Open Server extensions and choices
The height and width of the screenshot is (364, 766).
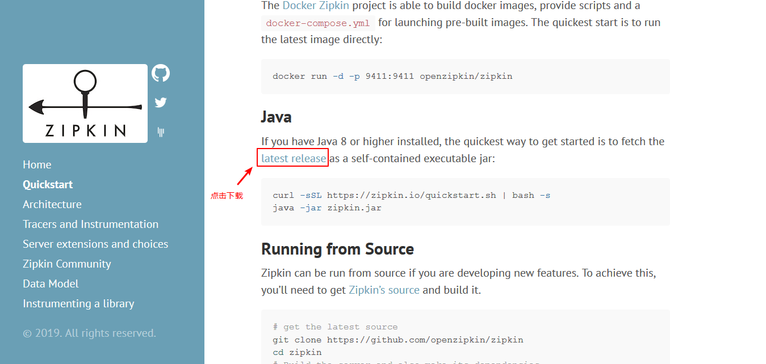95,244
